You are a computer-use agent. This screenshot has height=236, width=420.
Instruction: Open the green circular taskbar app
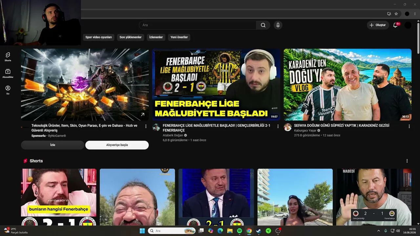pyautogui.click(x=268, y=231)
